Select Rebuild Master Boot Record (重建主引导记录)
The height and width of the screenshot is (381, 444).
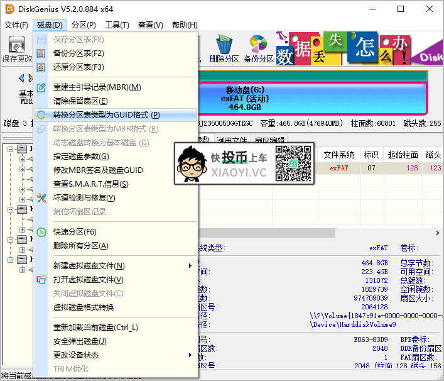coord(97,87)
